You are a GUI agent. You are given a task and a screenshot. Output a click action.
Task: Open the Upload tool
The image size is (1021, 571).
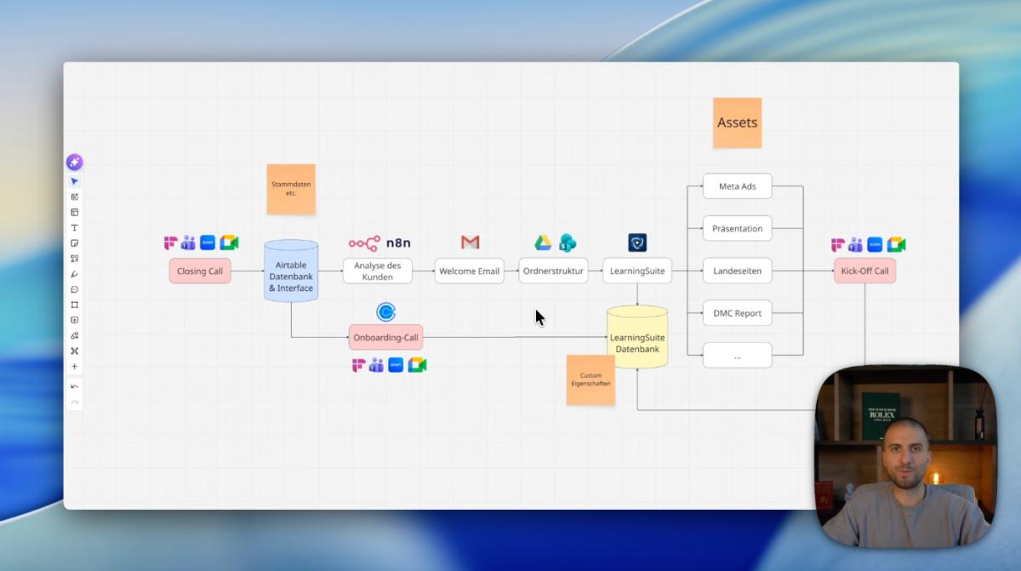(x=74, y=320)
